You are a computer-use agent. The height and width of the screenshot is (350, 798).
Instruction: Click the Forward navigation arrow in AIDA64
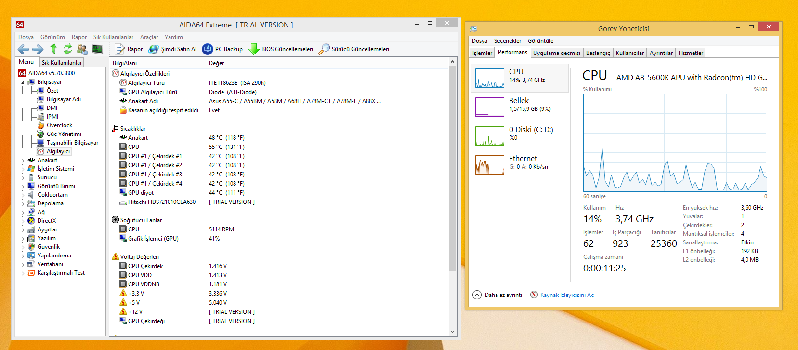click(38, 49)
